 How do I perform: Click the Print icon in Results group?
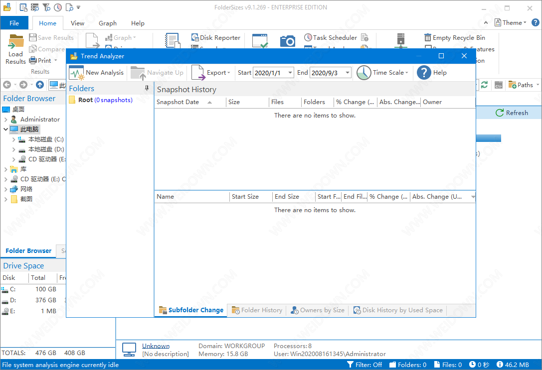[x=33, y=60]
